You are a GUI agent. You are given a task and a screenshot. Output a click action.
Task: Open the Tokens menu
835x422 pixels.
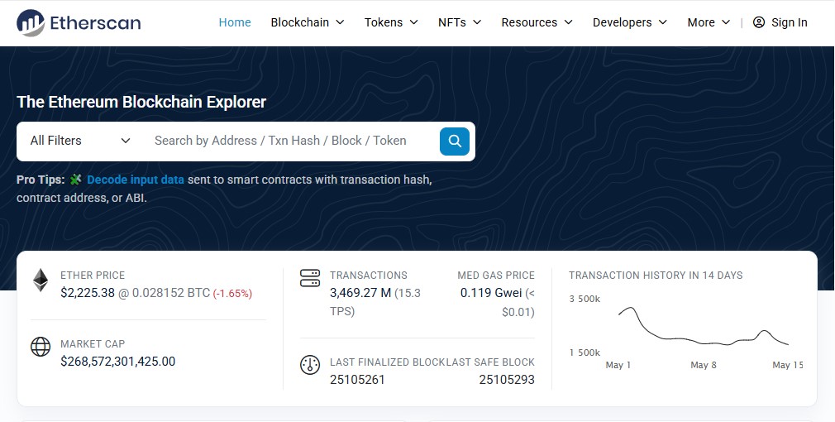[x=391, y=22]
